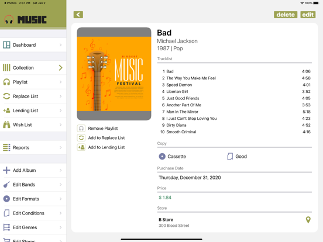Select track Another Part Of Me

pos(235,105)
